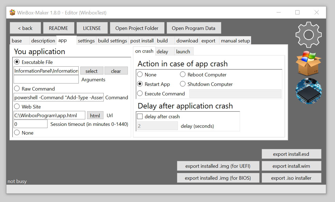Image resolution: width=335 pixels, height=202 pixels.
Task: Switch to the delay sub-tab
Action: tap(165, 51)
